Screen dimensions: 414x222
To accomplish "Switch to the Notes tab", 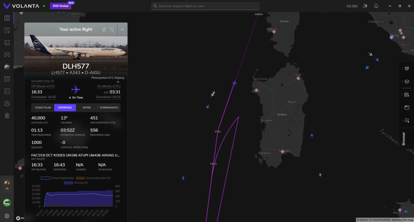I will tap(87, 107).
